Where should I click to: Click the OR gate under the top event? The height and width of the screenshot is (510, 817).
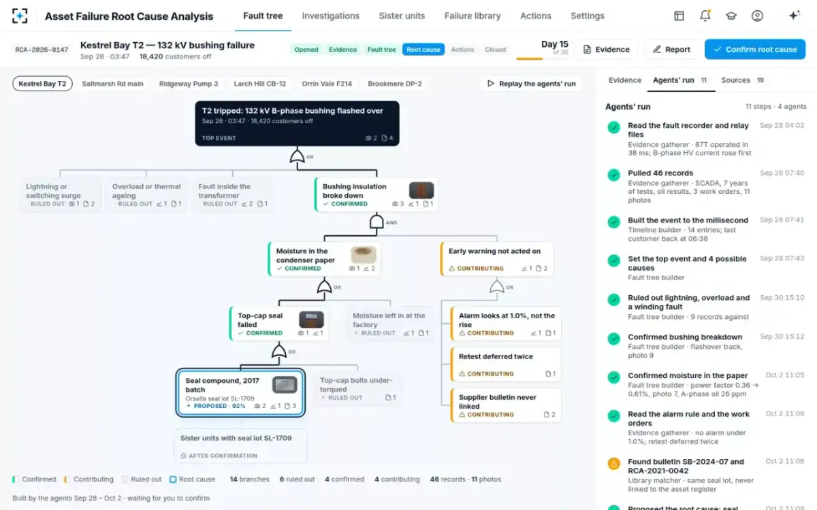[297, 157]
